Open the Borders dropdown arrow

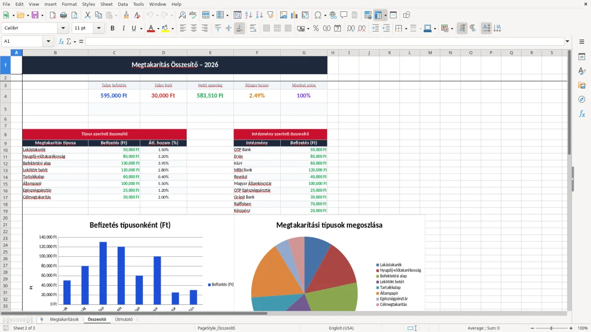tap(406, 29)
